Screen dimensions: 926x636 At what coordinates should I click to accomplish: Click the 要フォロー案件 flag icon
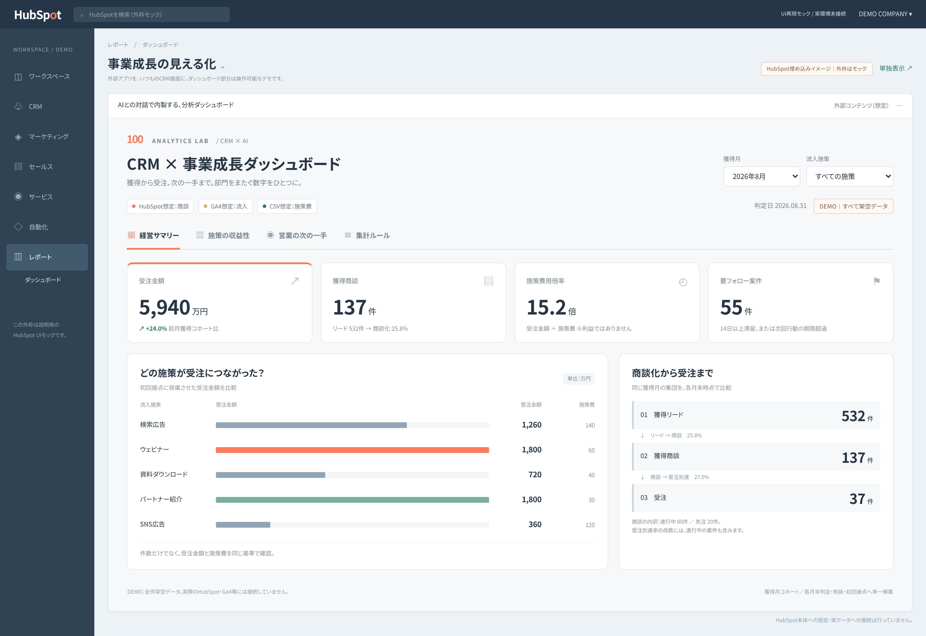[877, 281]
